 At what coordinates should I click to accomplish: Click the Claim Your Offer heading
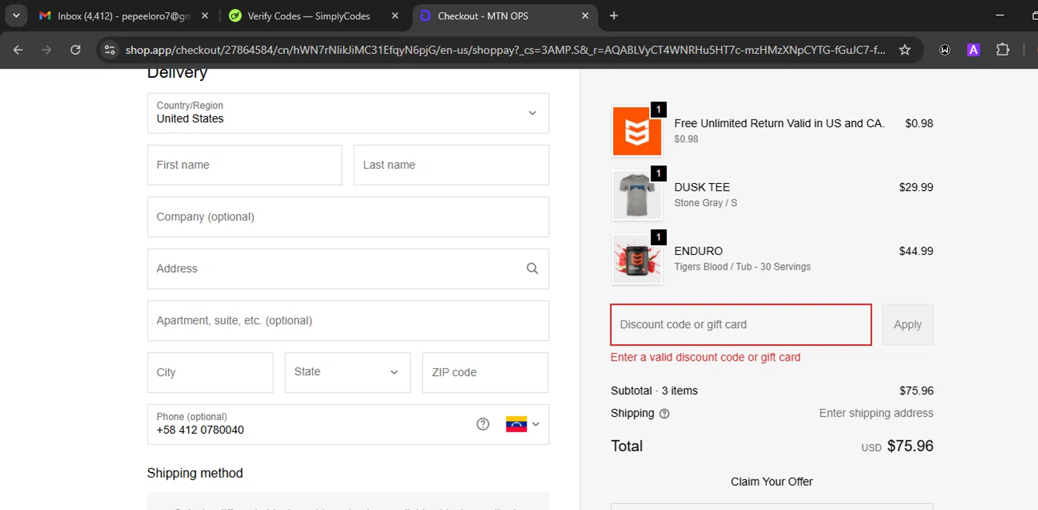tap(772, 482)
